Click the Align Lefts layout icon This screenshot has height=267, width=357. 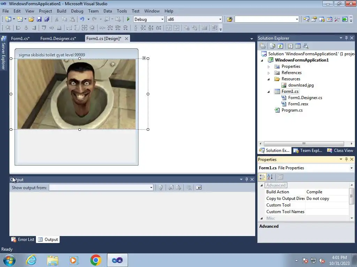(18, 28)
